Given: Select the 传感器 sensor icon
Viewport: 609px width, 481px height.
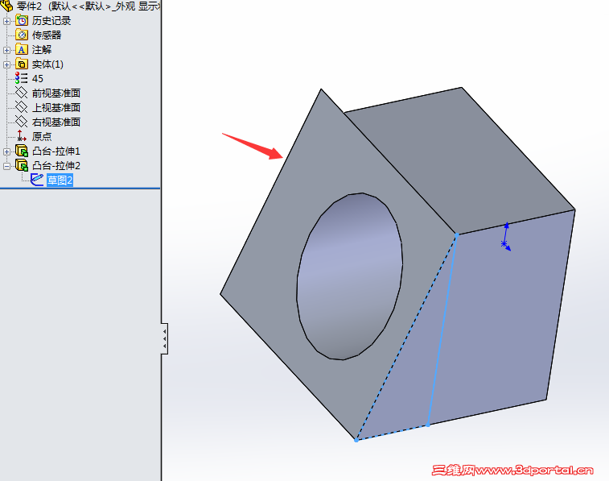Looking at the screenshot, I should [x=22, y=35].
